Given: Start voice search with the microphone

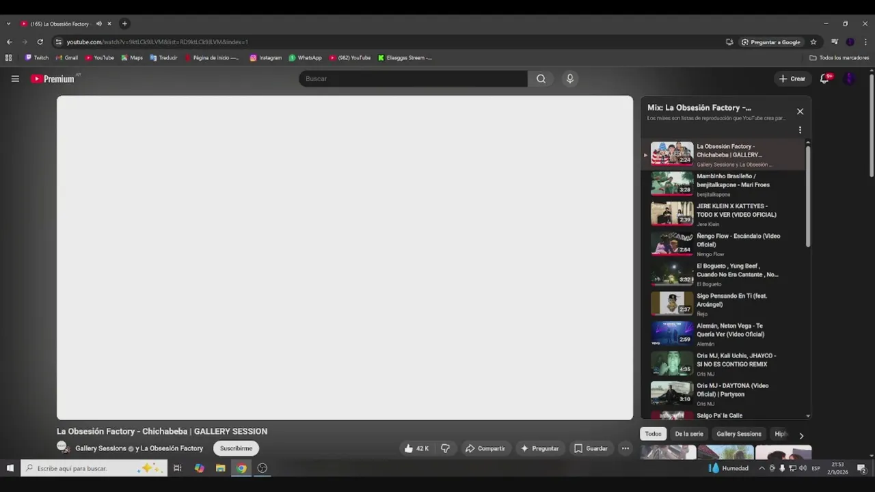Looking at the screenshot, I should tap(569, 79).
